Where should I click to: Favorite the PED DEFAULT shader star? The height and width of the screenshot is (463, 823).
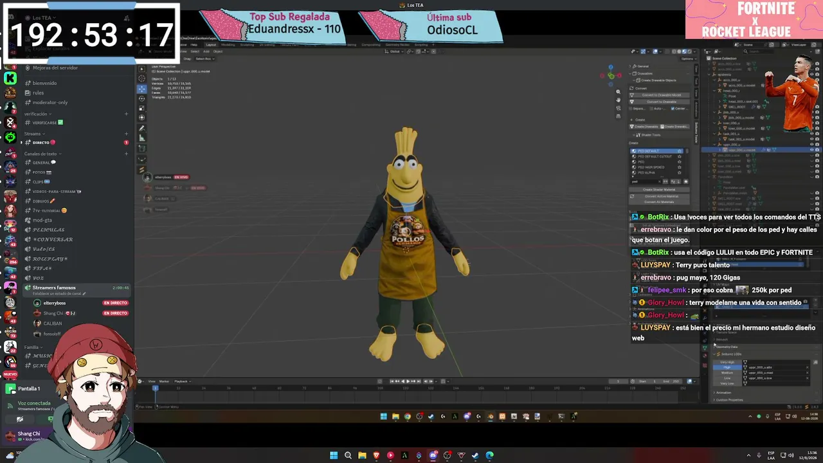tap(679, 151)
